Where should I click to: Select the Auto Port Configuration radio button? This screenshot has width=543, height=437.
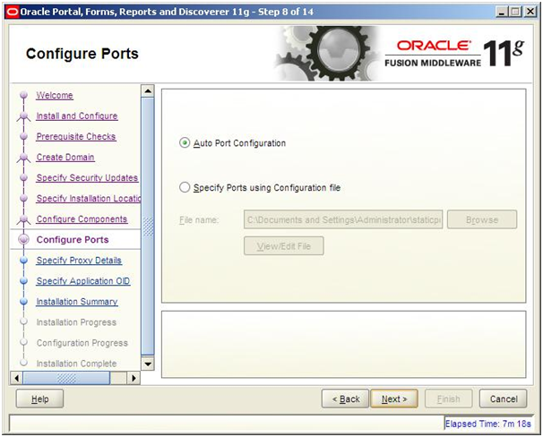pyautogui.click(x=185, y=142)
